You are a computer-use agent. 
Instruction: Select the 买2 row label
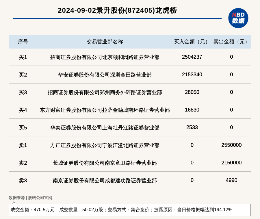(x=23, y=75)
